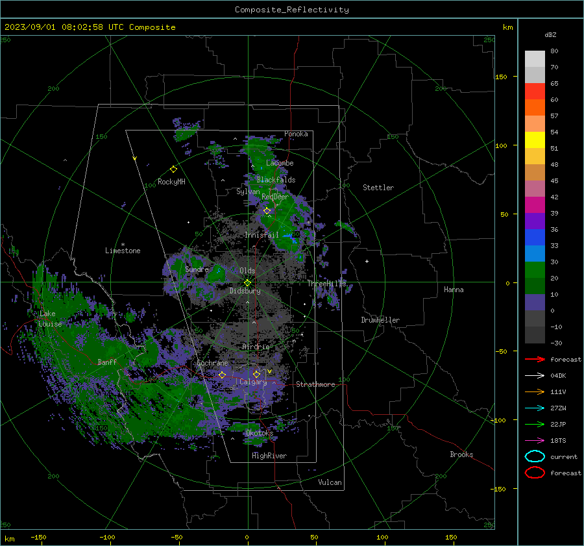Screen dimensions: 584x546
Task: Click the yellow radar-center diamond above Didsbury
Action: pos(247,282)
